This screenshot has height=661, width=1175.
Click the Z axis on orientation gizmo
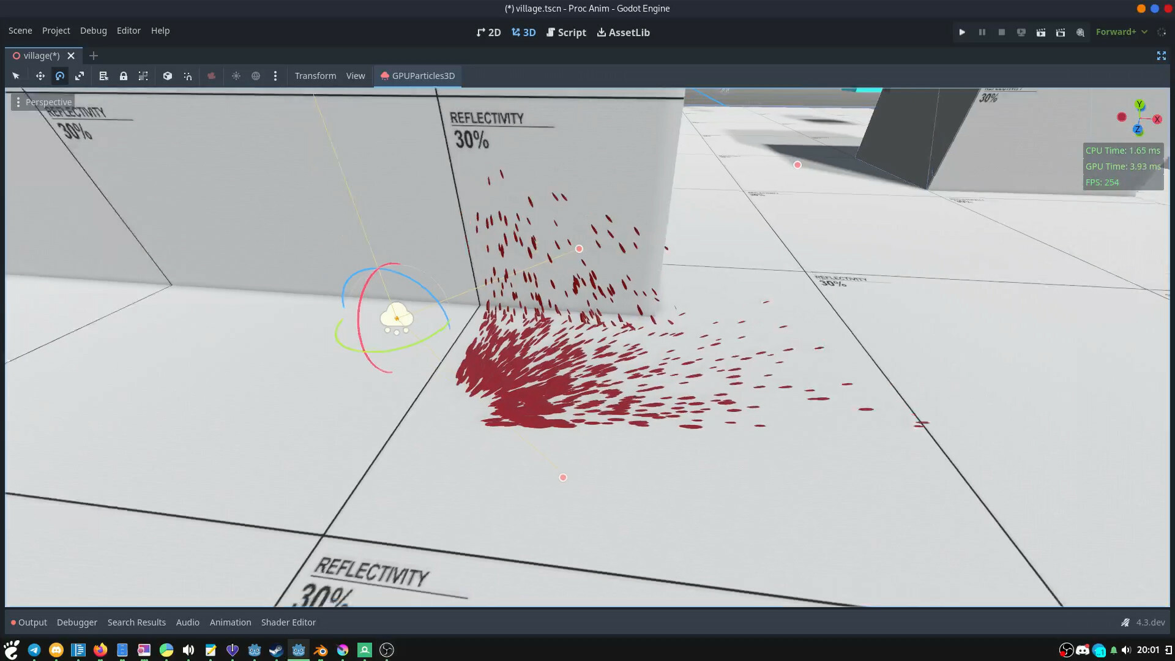pos(1138,129)
